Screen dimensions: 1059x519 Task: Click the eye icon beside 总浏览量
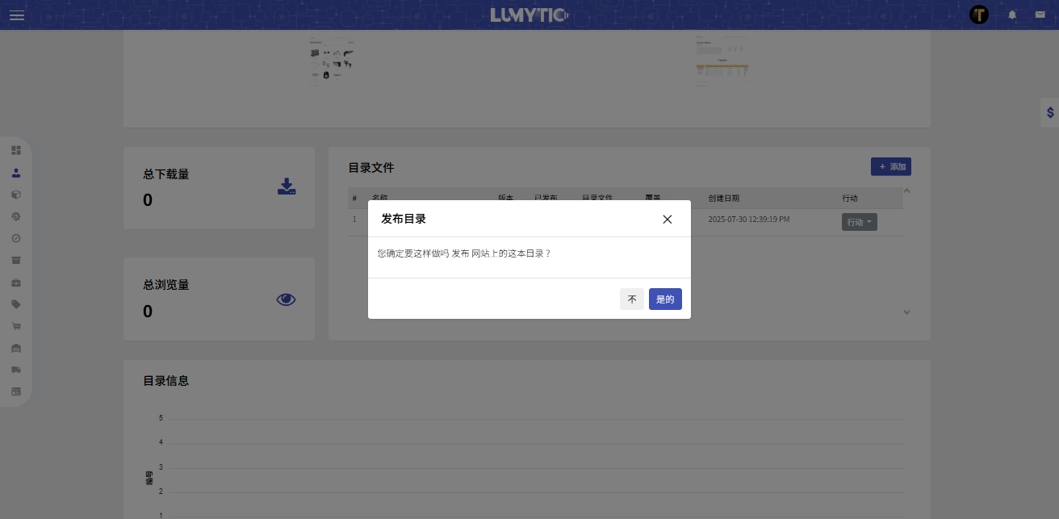pyautogui.click(x=286, y=299)
